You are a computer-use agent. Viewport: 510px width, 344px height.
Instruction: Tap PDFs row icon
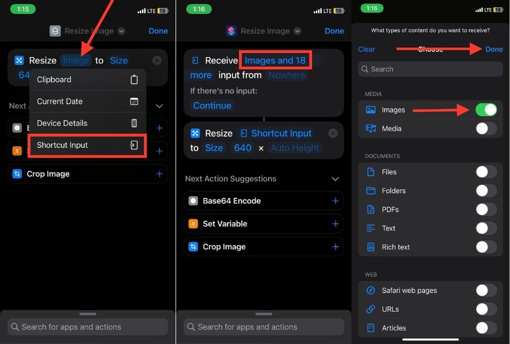tap(370, 210)
